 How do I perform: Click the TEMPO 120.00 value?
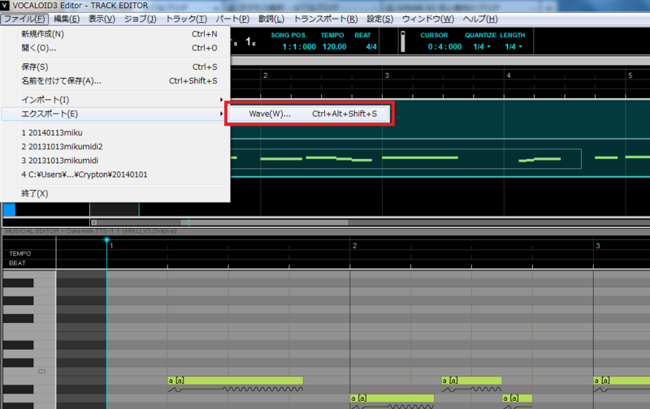pos(334,47)
